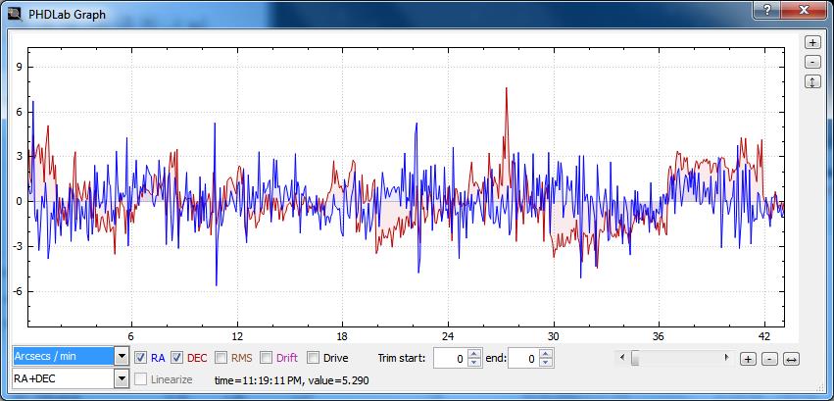This screenshot has width=834, height=401.
Task: Uncheck the RA checkbox
Action: tap(140, 358)
